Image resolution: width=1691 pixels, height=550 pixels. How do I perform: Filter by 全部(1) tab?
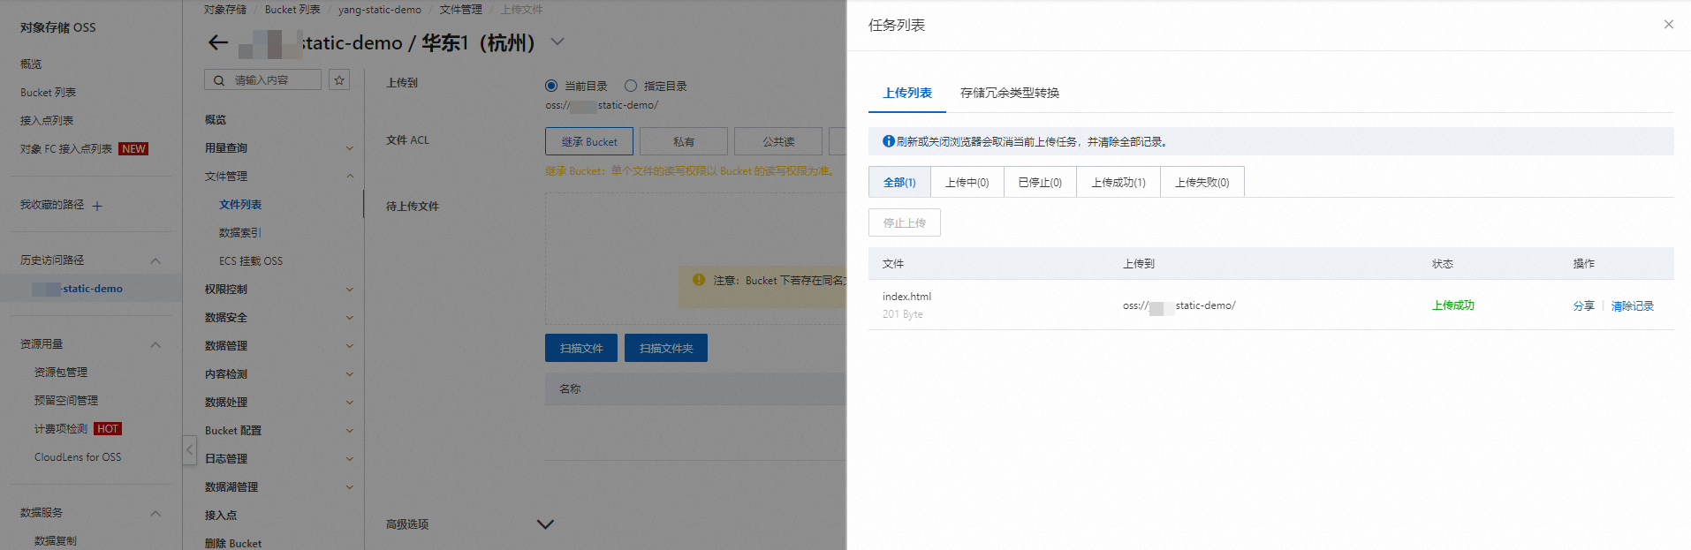click(x=899, y=182)
